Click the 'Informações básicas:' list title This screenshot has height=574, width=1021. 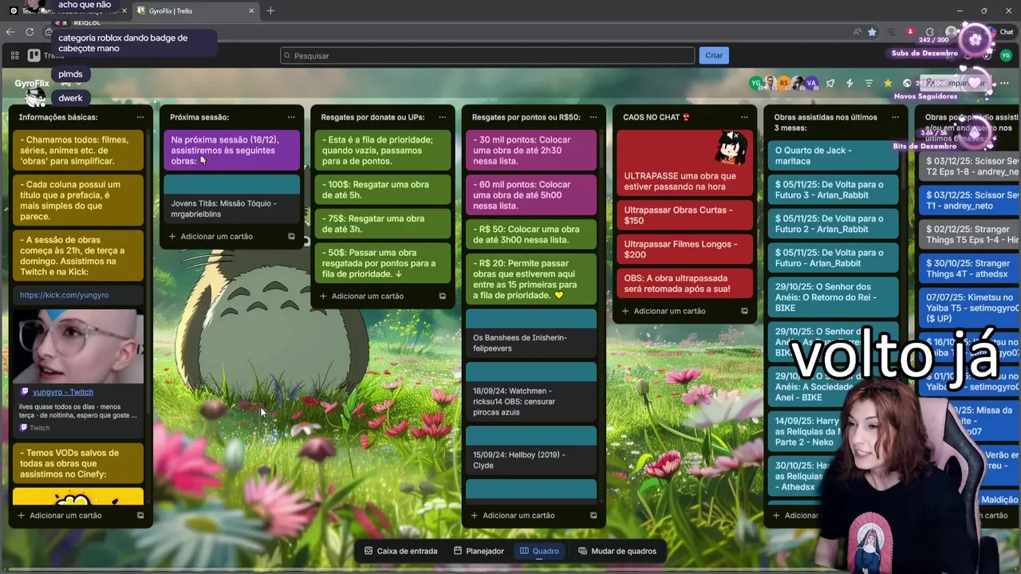click(58, 117)
